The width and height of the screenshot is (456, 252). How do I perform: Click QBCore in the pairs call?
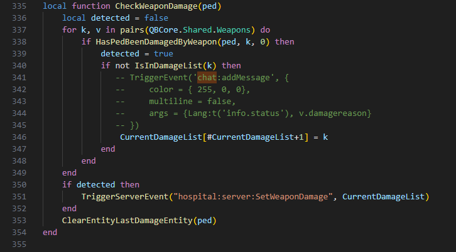163,30
